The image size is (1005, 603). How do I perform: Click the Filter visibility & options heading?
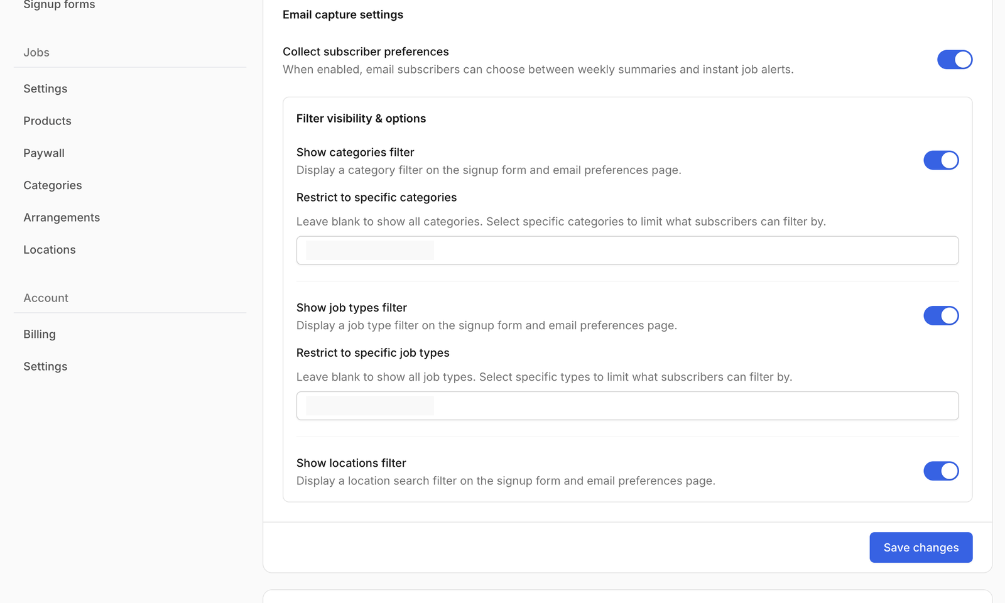(x=361, y=118)
